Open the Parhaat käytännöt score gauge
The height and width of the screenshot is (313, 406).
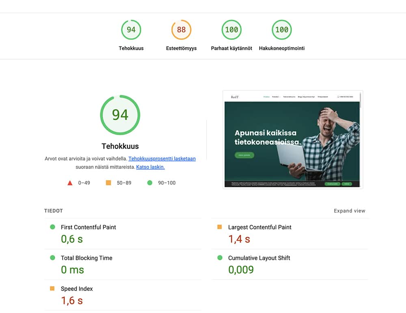coord(231,30)
